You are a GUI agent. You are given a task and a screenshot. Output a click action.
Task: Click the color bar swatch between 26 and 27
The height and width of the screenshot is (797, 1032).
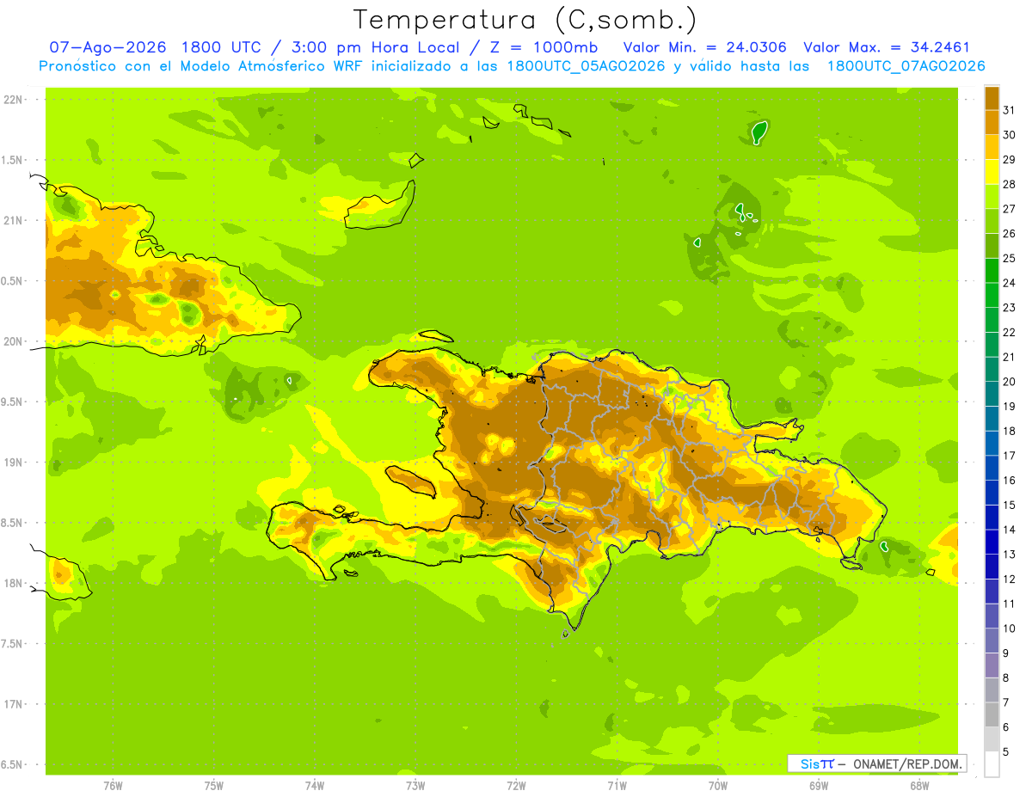click(x=992, y=221)
